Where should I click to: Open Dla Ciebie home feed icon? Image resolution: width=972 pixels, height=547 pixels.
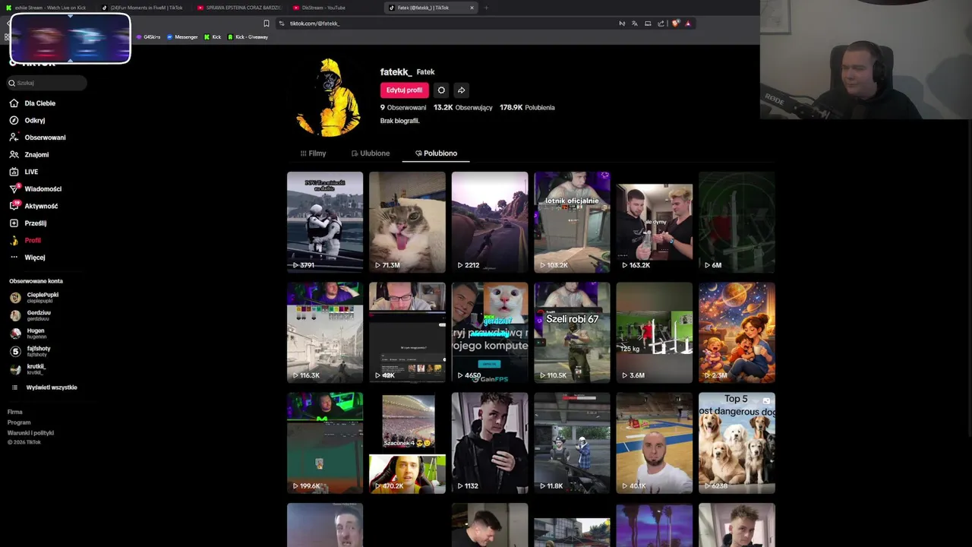pyautogui.click(x=14, y=103)
